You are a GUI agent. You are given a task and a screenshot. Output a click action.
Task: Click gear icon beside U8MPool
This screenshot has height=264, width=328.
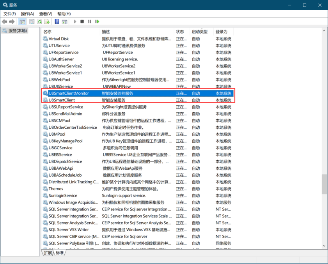pyautogui.click(x=45, y=134)
